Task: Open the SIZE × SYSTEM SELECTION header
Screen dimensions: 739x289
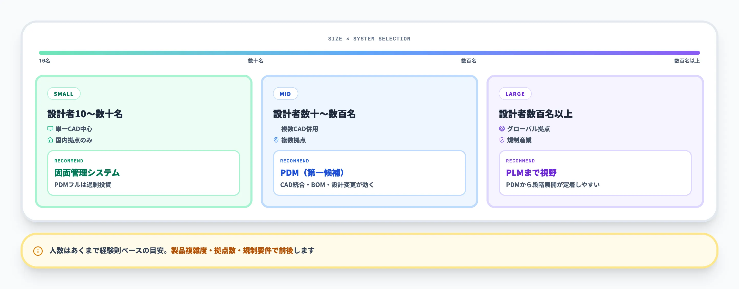Action: (369, 39)
